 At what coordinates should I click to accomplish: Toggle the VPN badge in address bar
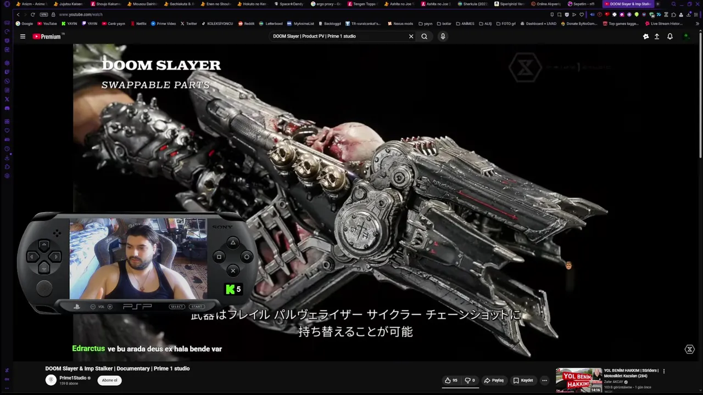coord(44,14)
